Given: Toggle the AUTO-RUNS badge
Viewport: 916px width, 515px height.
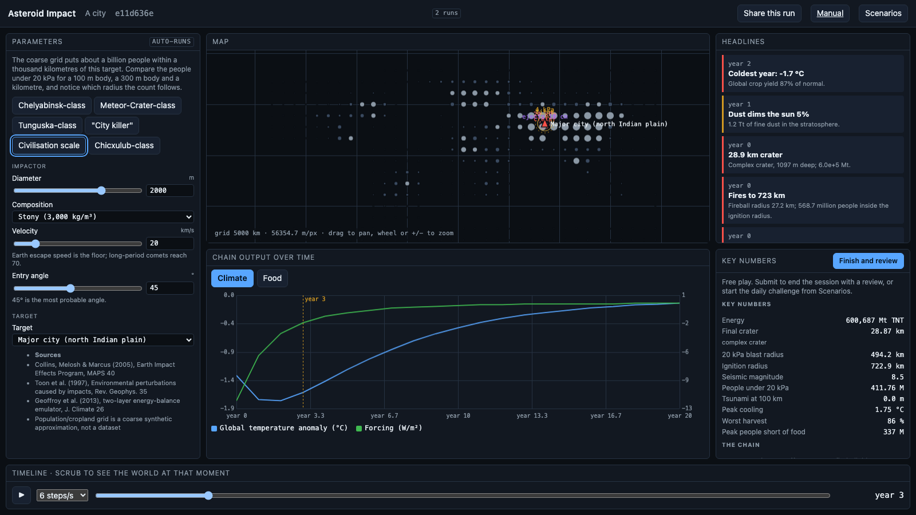Looking at the screenshot, I should pos(171,42).
